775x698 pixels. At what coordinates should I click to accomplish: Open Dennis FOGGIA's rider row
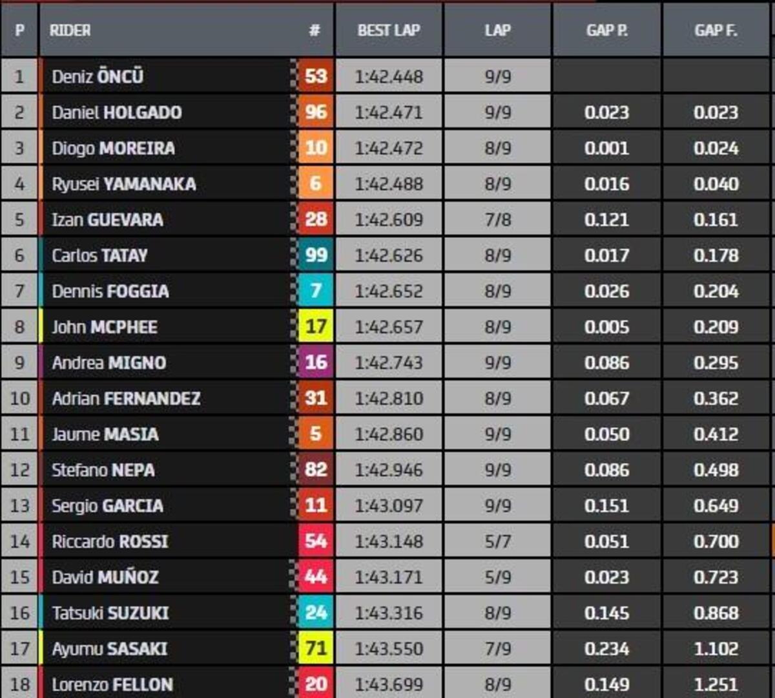click(110, 291)
